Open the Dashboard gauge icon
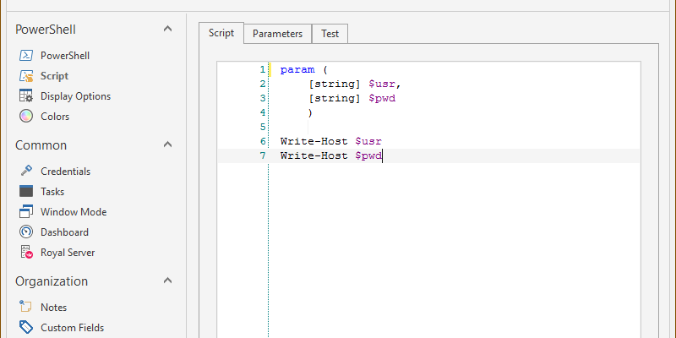Viewport: 676px width, 338px height. tap(25, 232)
